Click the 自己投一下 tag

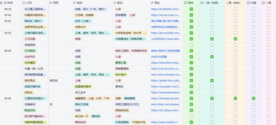[82, 116]
